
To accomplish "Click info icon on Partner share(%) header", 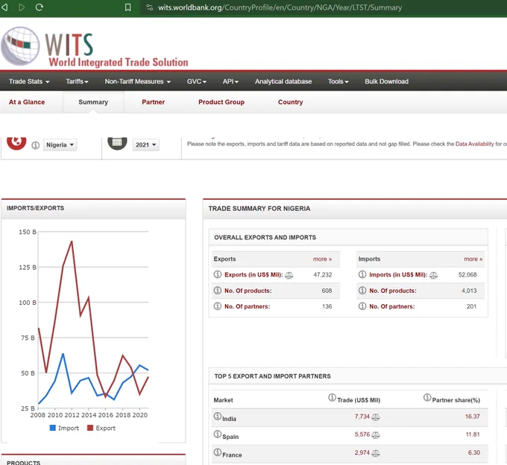I will [427, 397].
